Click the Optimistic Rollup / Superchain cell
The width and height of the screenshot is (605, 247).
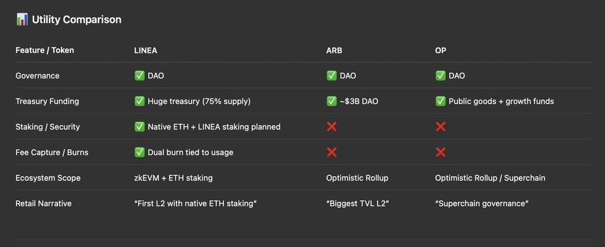pyautogui.click(x=490, y=178)
